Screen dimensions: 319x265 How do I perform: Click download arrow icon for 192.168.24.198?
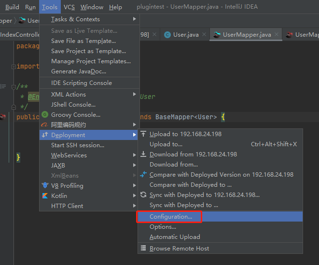[x=143, y=154]
